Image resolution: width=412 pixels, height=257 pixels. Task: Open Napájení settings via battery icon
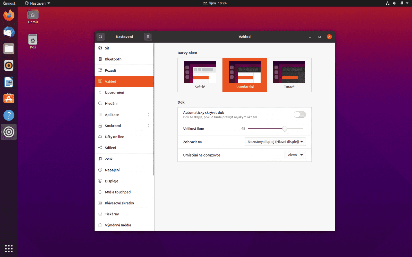coord(100,170)
